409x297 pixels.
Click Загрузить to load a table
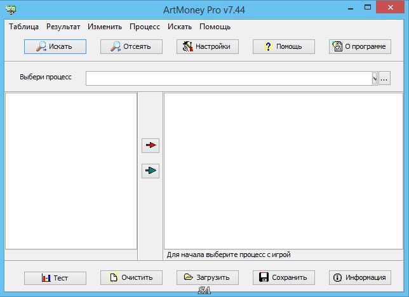pos(208,278)
